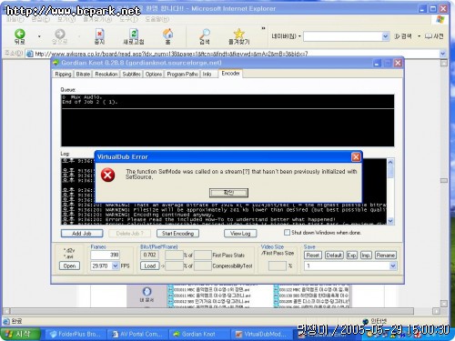Open the IE address bar dropdown arrow

pyautogui.click(x=442, y=54)
